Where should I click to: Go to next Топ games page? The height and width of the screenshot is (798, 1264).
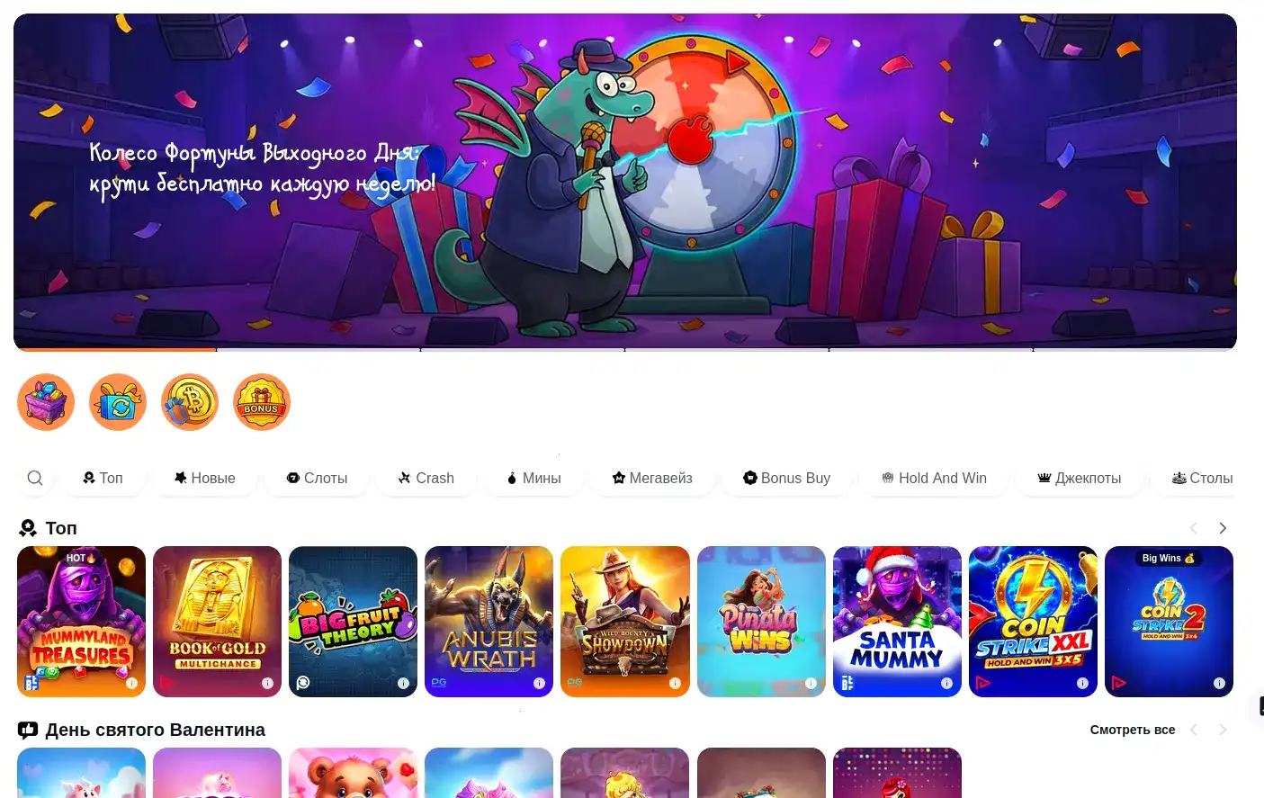(x=1223, y=528)
